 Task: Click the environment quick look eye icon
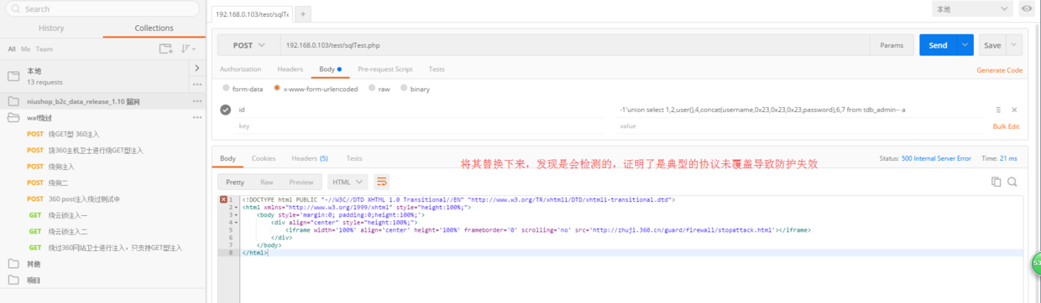(1027, 9)
